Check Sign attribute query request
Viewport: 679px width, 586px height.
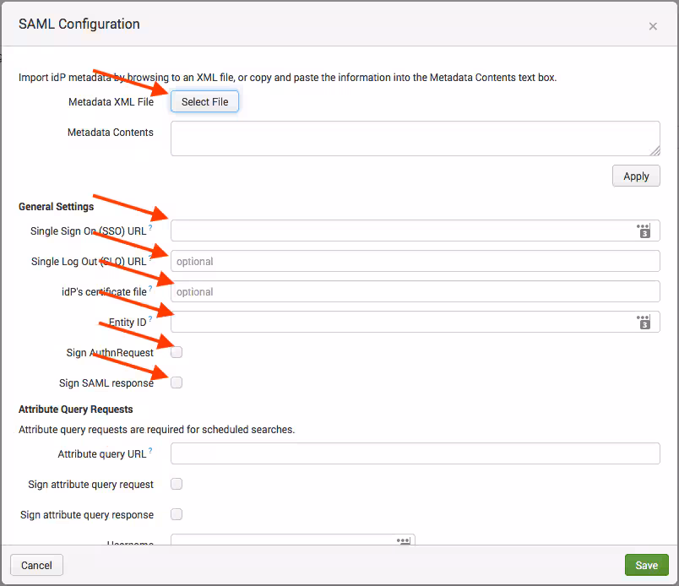tap(176, 484)
